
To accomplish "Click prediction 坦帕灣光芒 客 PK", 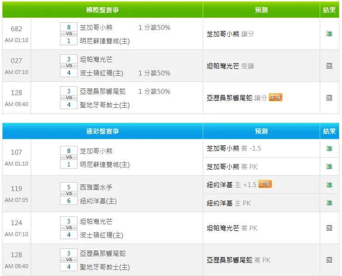I will (232, 228).
